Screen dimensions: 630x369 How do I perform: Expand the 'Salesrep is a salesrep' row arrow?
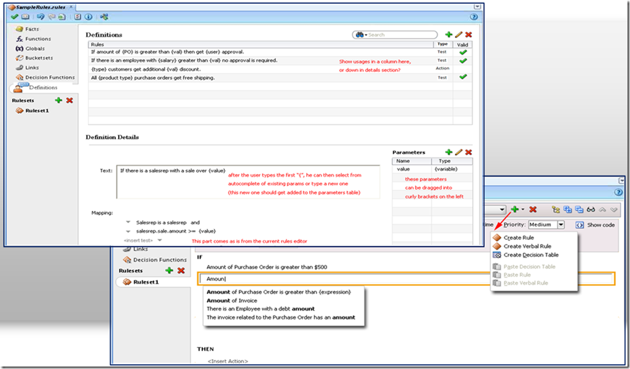128,223
